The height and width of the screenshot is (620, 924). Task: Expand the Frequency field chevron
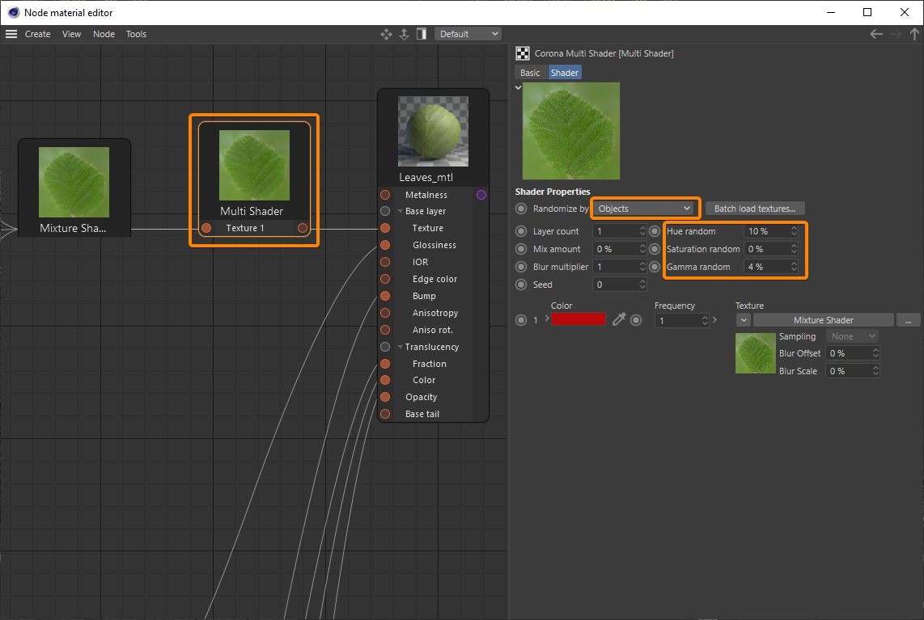coord(714,320)
